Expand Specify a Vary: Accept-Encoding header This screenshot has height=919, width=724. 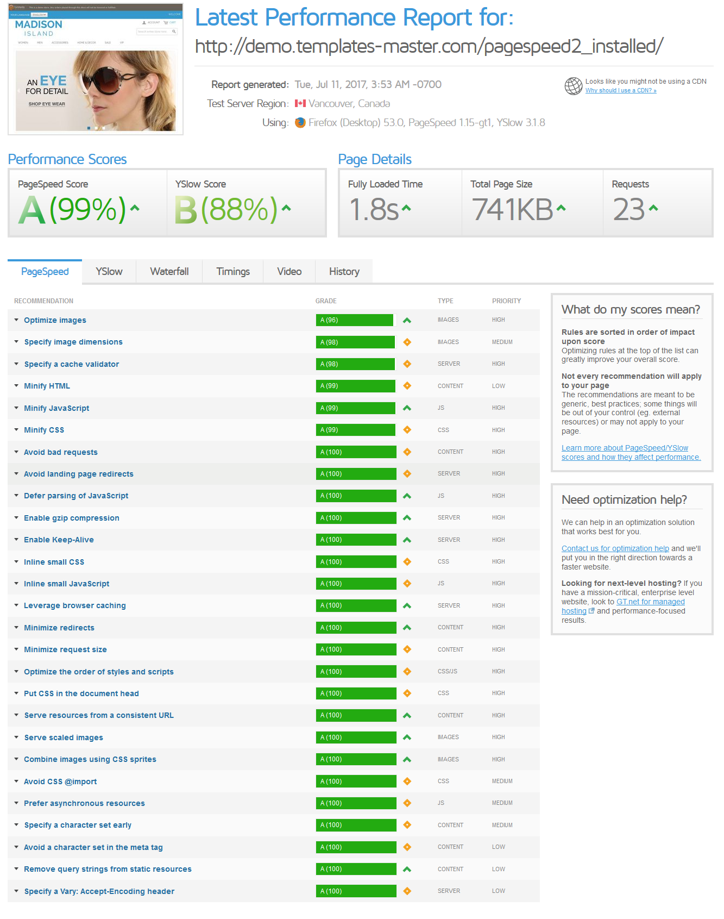pos(16,891)
